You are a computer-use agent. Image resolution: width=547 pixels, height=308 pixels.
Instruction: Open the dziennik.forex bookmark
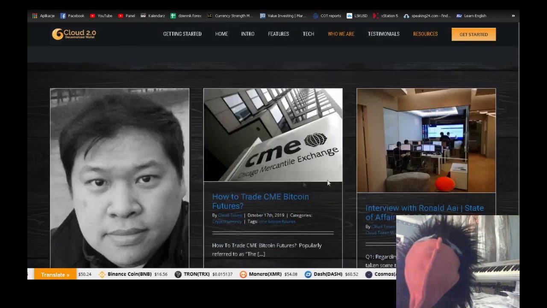(186, 16)
